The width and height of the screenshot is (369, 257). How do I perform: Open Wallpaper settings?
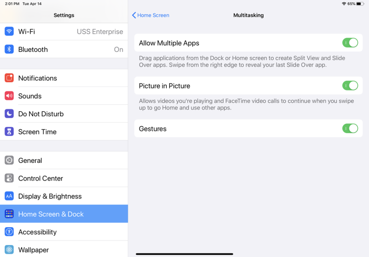click(64, 249)
